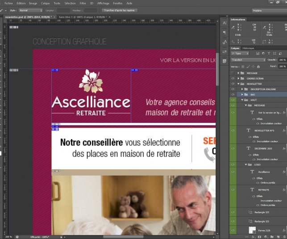
Task: Open the Filtre menu
Action: (x=83, y=3)
